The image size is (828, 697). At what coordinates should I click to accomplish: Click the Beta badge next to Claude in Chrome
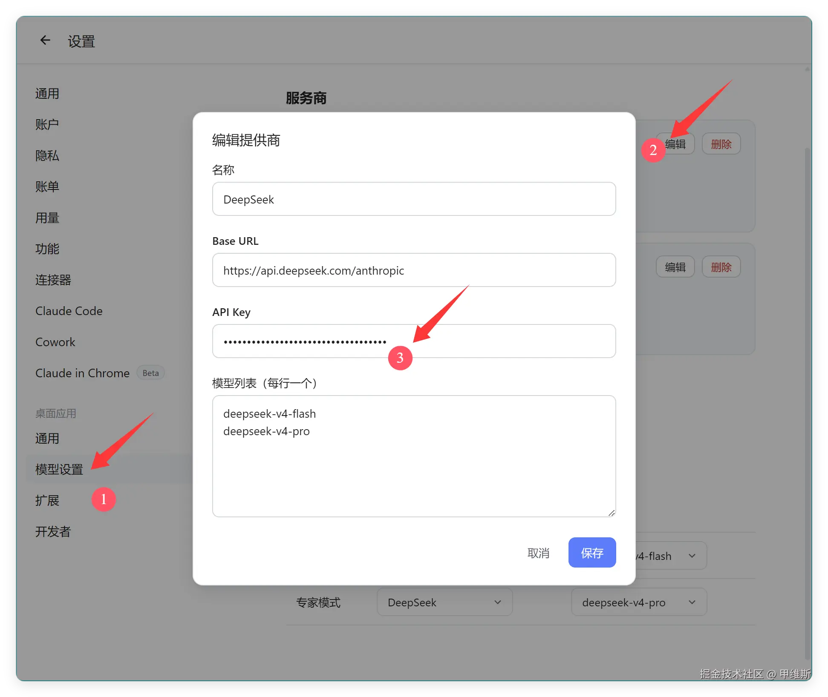pos(150,373)
